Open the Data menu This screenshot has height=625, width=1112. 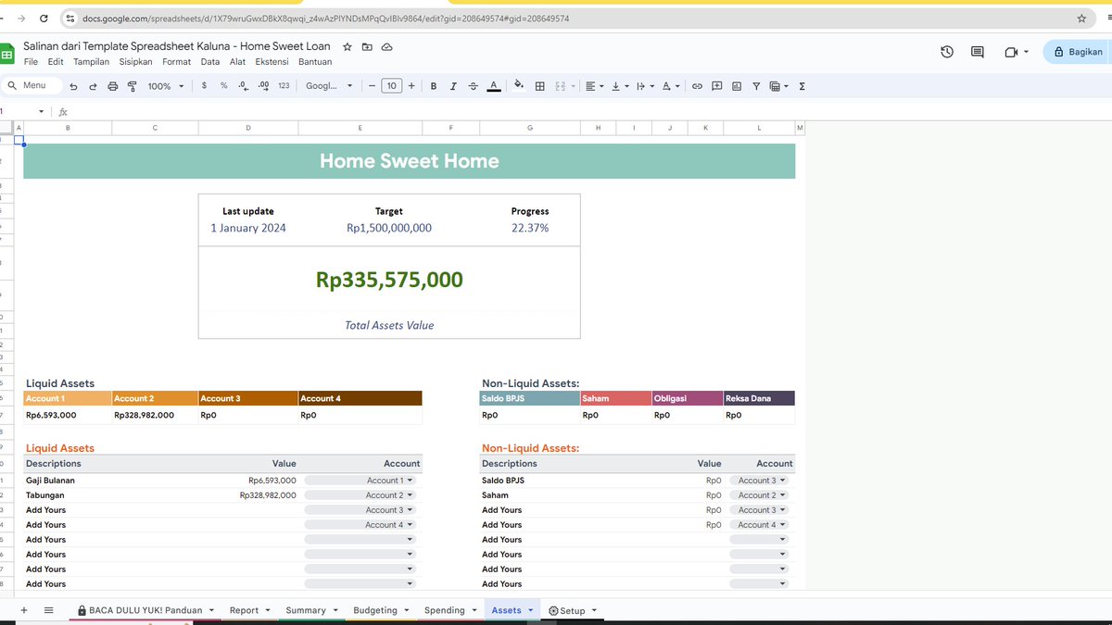210,62
